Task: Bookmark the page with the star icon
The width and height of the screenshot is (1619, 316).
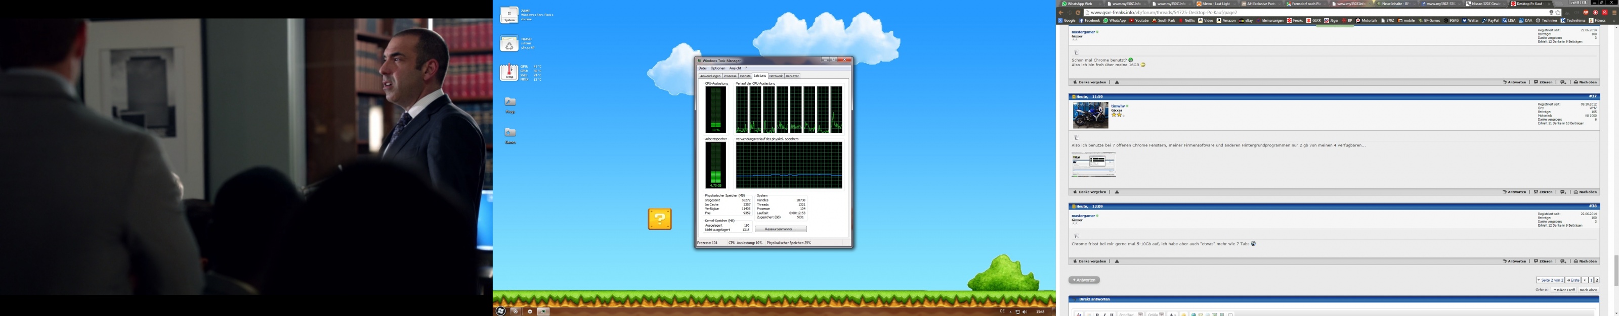Action: tap(1558, 13)
